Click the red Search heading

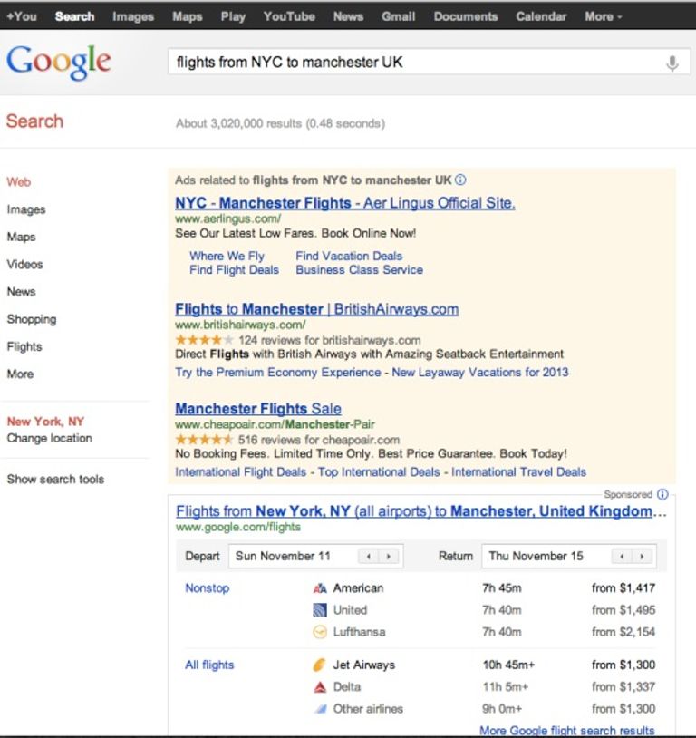pos(34,121)
